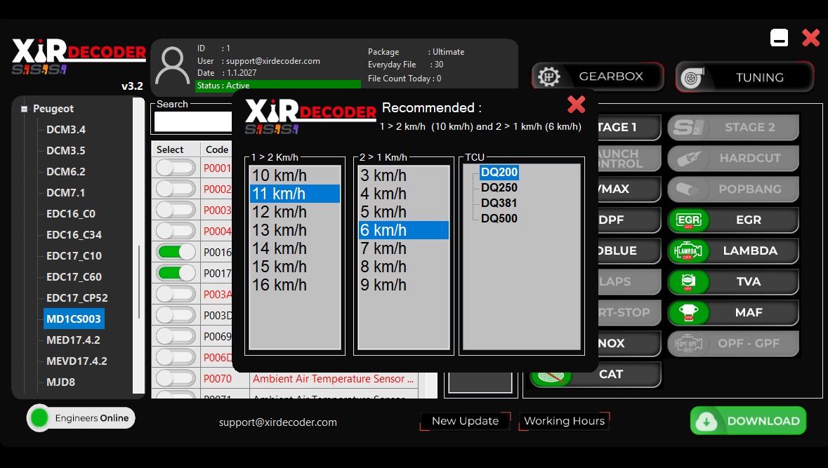The image size is (828, 468).
Task: Click the green Lambda engine icon
Action: pos(688,250)
